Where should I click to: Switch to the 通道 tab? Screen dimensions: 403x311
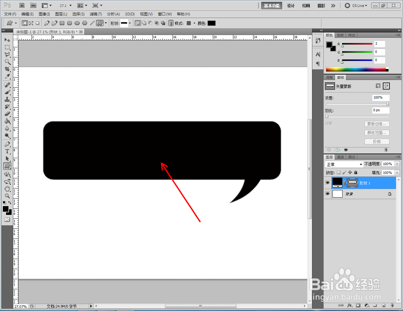coord(340,157)
